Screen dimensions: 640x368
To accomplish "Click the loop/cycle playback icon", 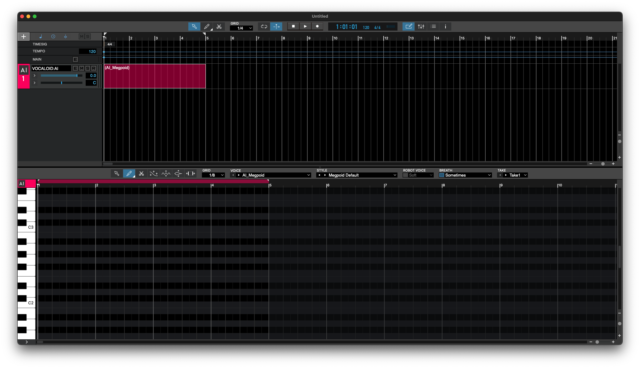I will [x=264, y=27].
